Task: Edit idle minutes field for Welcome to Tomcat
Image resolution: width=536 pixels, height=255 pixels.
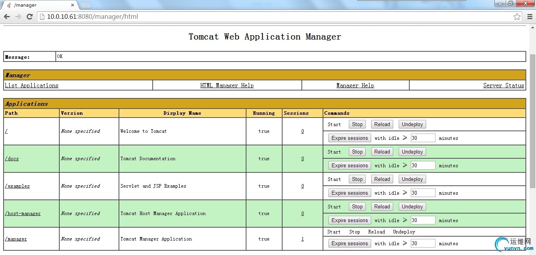Action: click(x=423, y=138)
